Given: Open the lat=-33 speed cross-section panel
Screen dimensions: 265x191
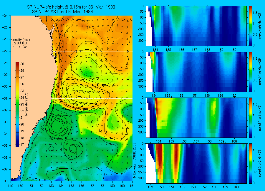Looking at the screenshot, I should tap(196, 163).
